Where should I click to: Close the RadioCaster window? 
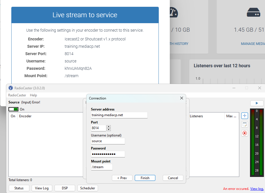(x=260, y=88)
